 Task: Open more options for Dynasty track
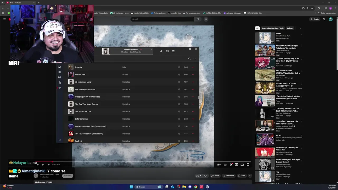click(193, 67)
